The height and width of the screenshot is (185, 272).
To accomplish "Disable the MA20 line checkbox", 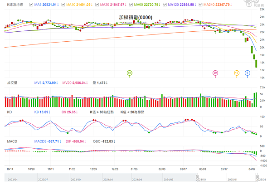I will [97, 5].
